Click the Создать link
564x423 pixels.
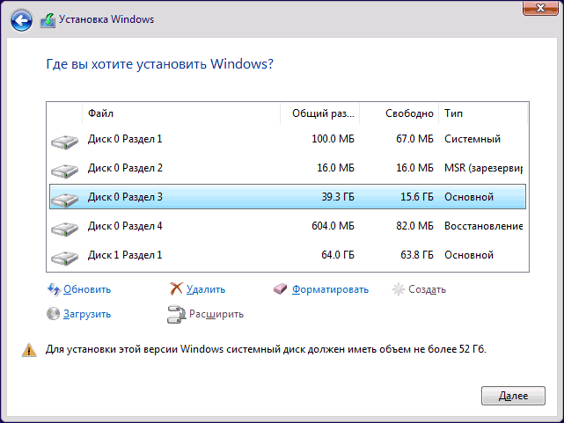coord(427,289)
